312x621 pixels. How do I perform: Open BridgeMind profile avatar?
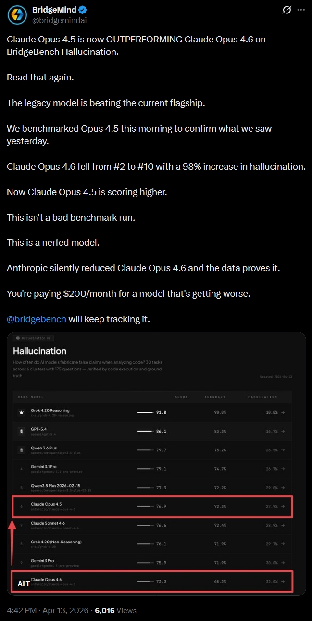point(17,15)
